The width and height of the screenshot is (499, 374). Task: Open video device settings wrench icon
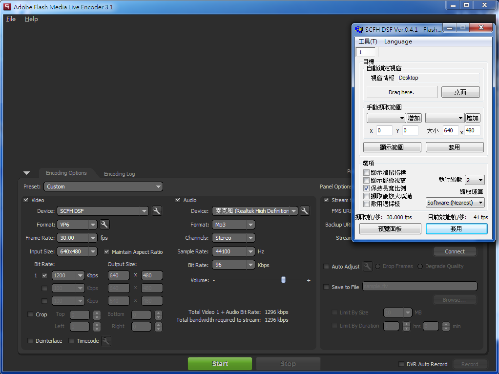coord(156,211)
